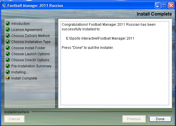This screenshot has height=126, width=176.
Task: Minimize the installer window
Action: click(158, 5)
